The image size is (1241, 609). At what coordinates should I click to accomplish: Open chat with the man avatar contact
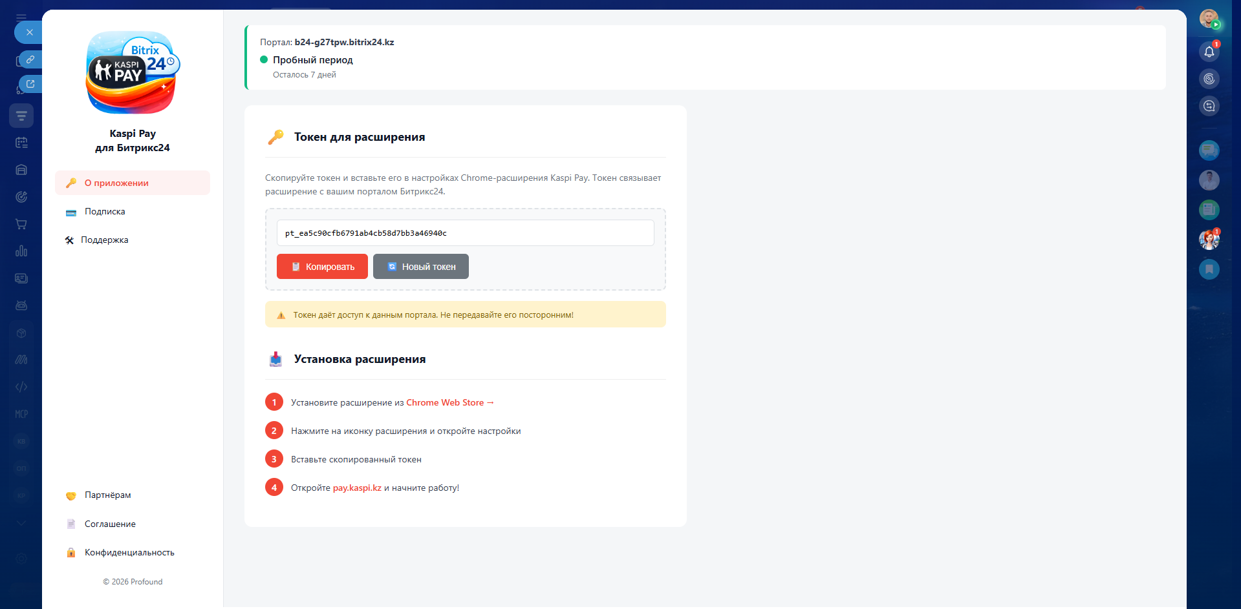pos(1209,180)
